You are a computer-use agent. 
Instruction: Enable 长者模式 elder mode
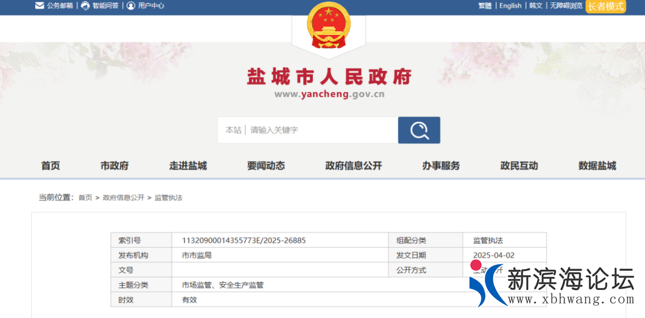(x=606, y=6)
